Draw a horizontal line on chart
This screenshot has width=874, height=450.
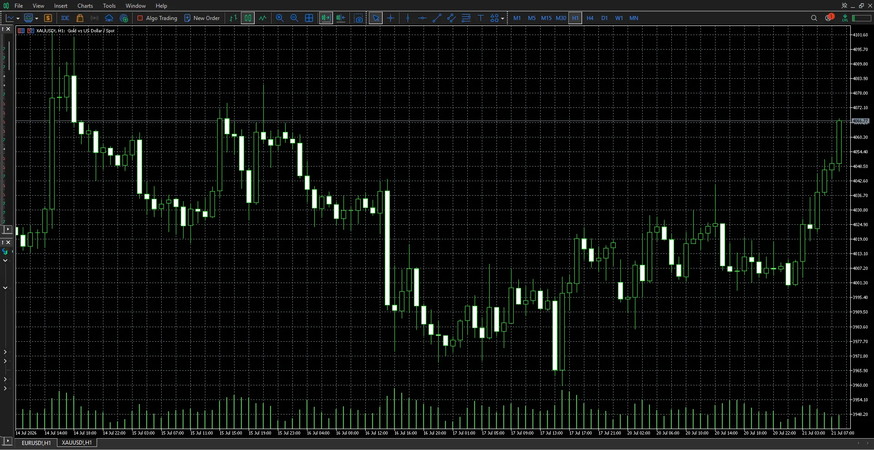point(422,18)
